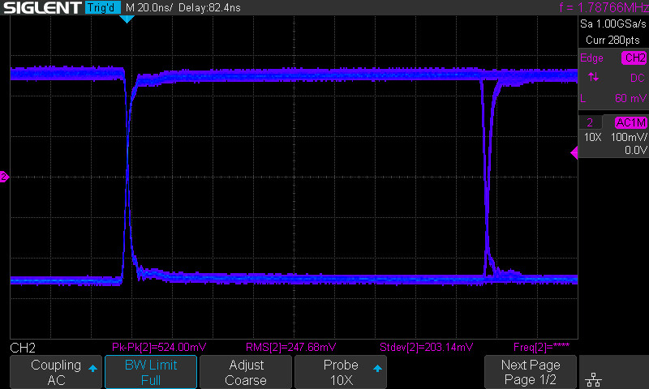Image resolution: width=649 pixels, height=389 pixels.
Task: Click the 100mV/ vertical scale readout
Action: click(629, 137)
